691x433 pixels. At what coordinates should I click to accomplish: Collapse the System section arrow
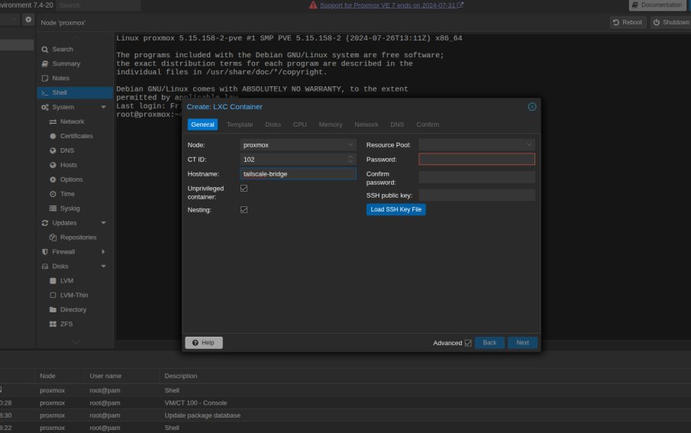click(x=104, y=107)
